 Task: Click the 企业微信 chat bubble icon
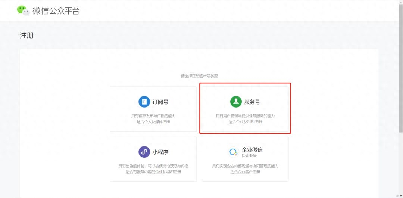coord(234,152)
